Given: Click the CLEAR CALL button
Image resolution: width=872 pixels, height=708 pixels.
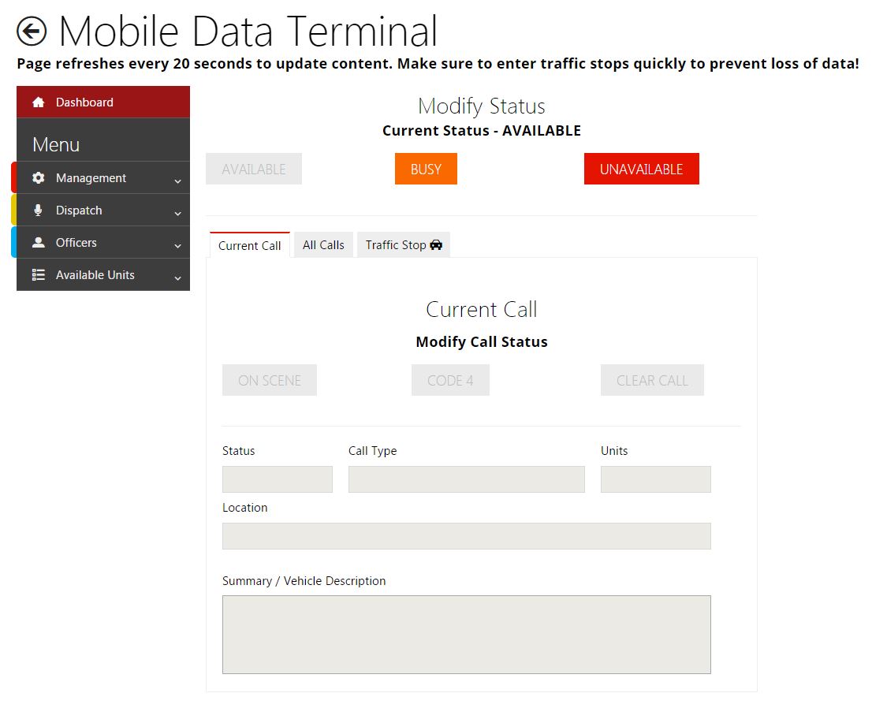Looking at the screenshot, I should coord(652,380).
